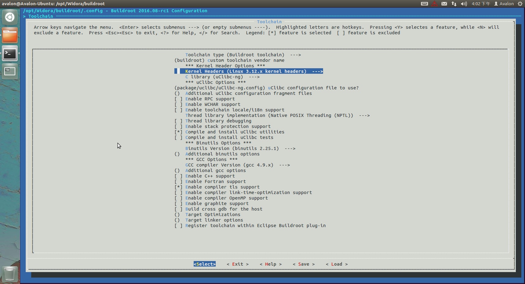
Task: Toggle Enable RPC support
Action: coord(205,99)
